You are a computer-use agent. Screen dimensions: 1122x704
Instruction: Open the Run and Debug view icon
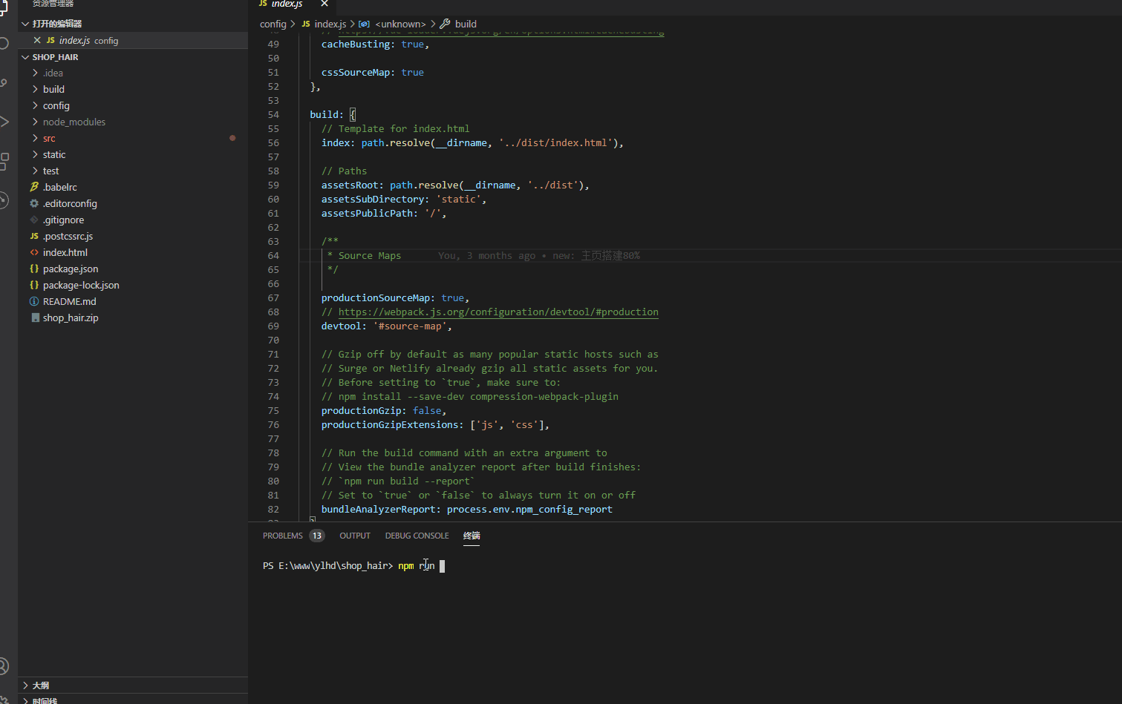click(4, 122)
